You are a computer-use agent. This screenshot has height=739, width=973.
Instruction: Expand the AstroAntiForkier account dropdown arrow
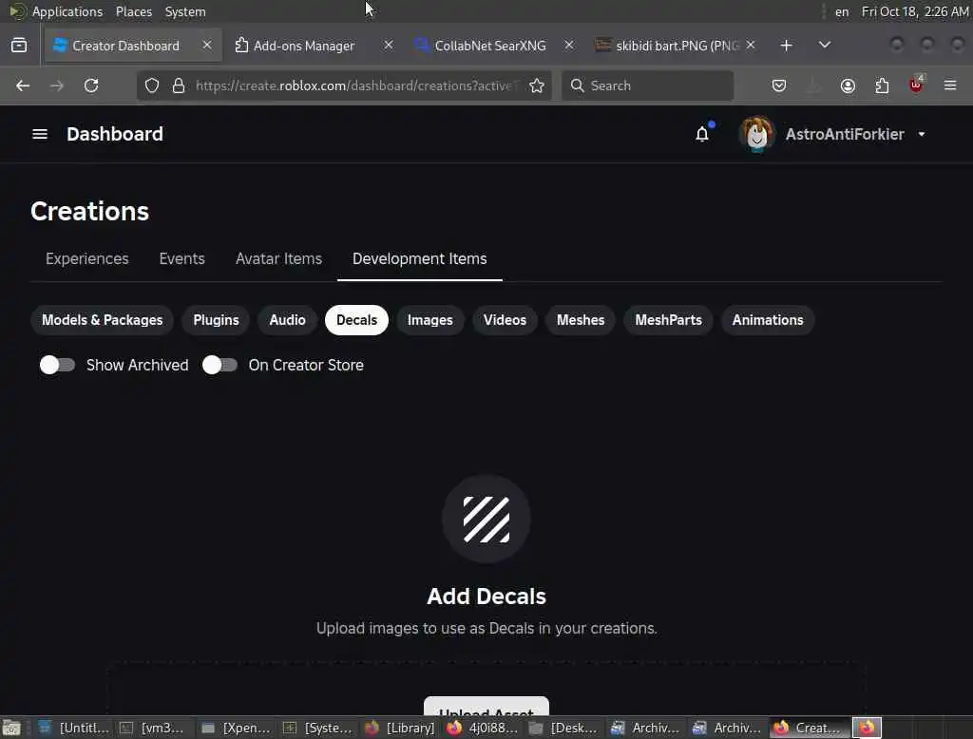click(922, 134)
